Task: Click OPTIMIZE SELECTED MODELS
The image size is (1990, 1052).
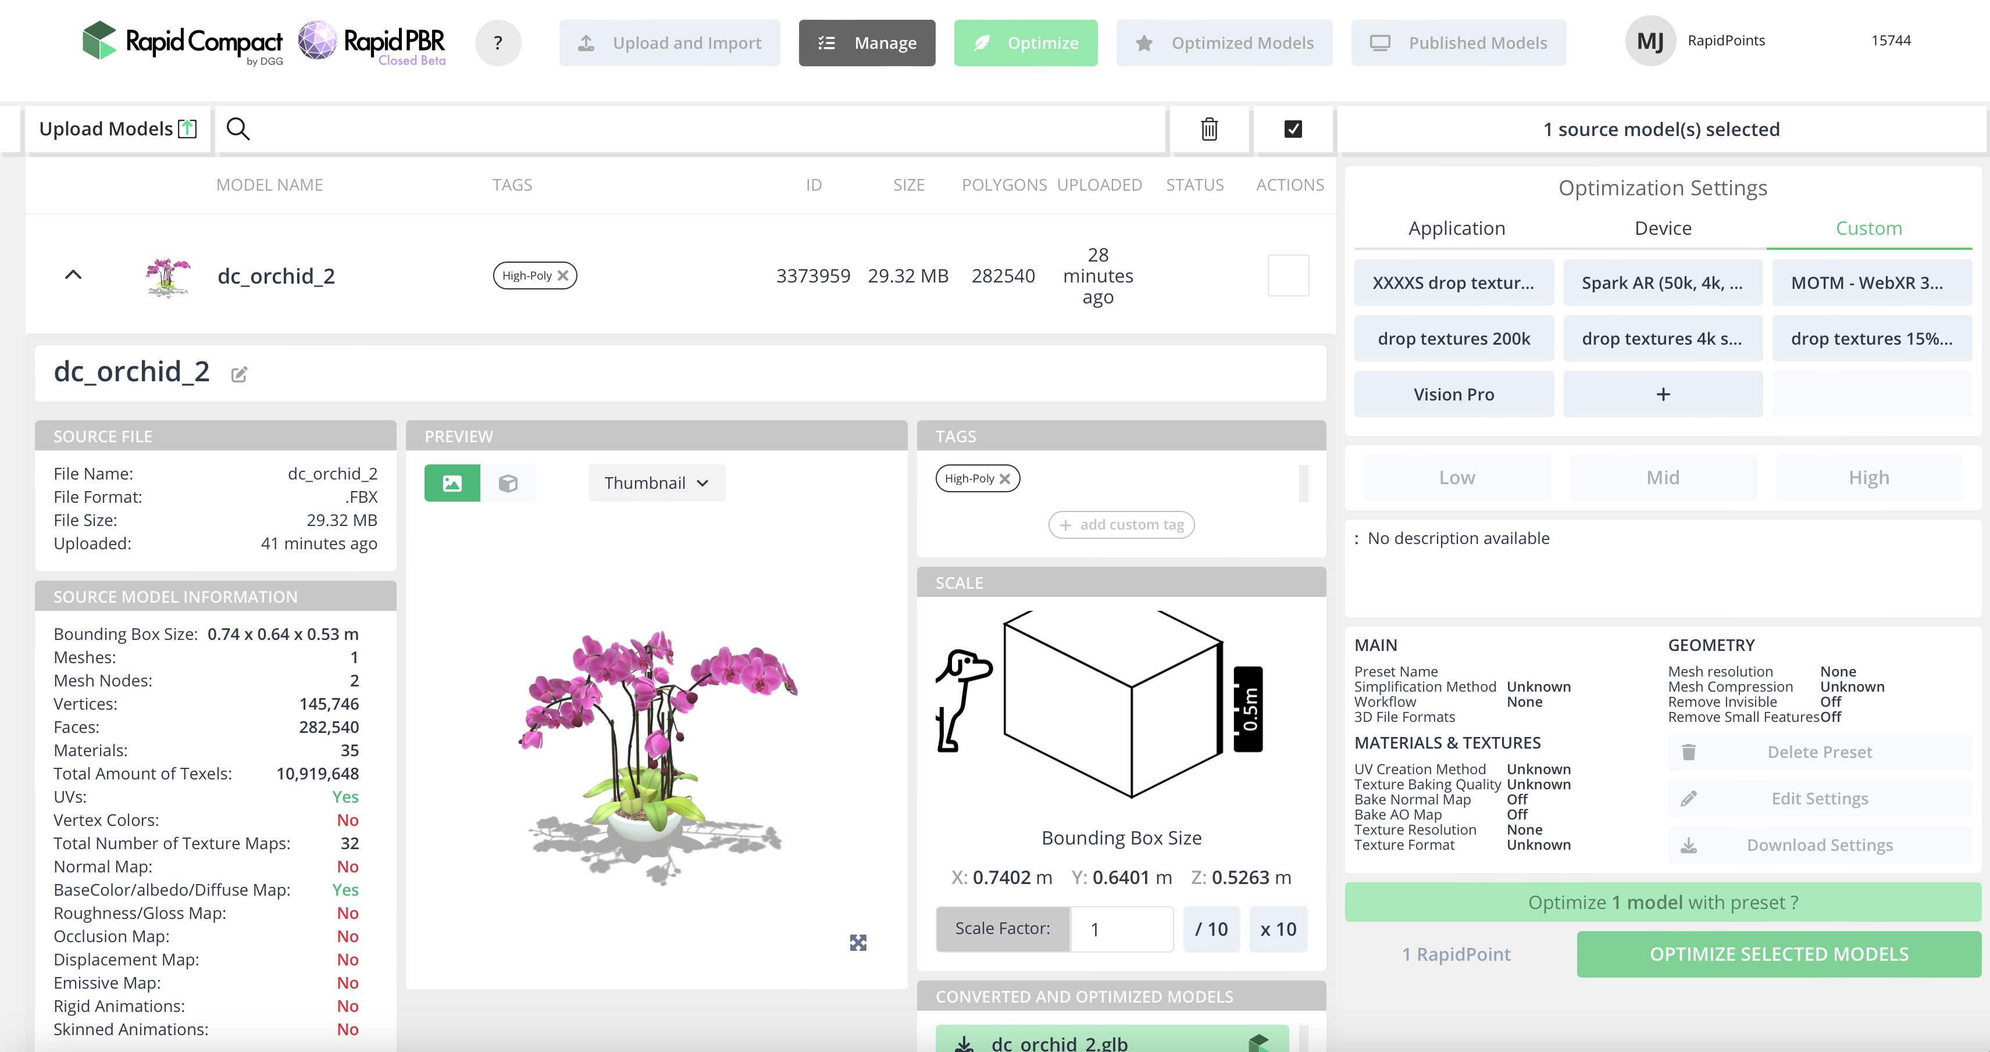Action: click(1778, 954)
